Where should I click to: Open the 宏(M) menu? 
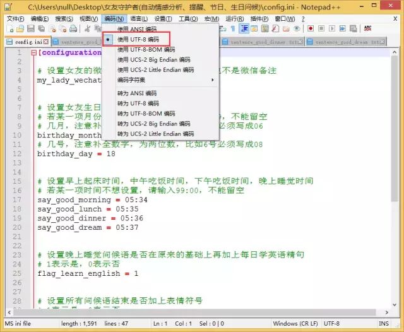tap(211, 19)
